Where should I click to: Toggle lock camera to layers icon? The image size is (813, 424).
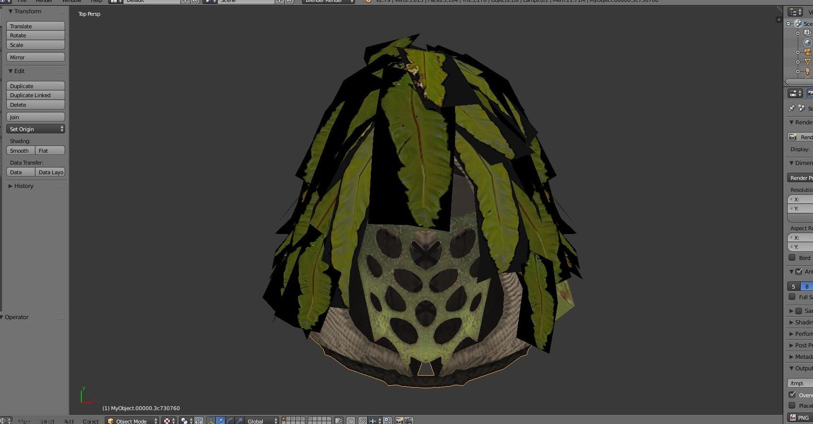tap(339, 421)
